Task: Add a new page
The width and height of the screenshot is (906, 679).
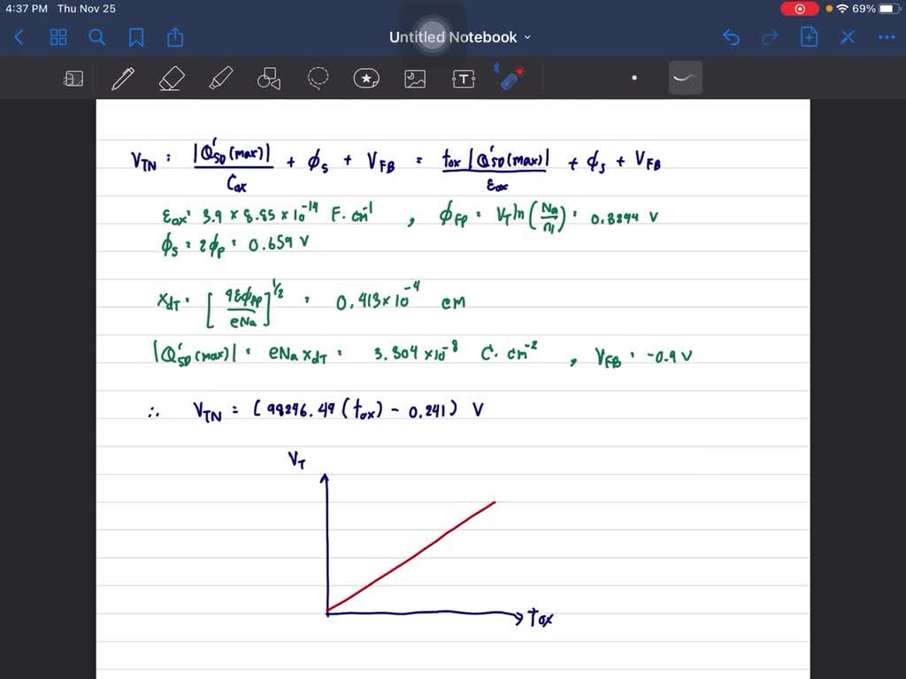Action: pyautogui.click(x=808, y=37)
